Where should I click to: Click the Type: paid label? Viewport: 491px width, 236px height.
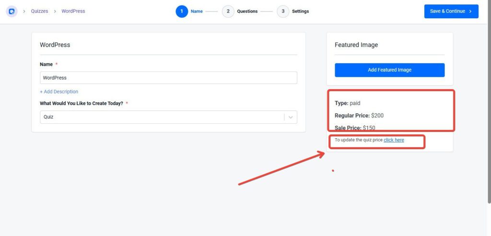pyautogui.click(x=347, y=103)
